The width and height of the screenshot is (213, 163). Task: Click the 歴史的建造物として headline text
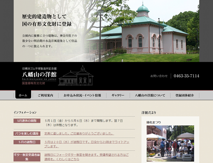click(44, 17)
